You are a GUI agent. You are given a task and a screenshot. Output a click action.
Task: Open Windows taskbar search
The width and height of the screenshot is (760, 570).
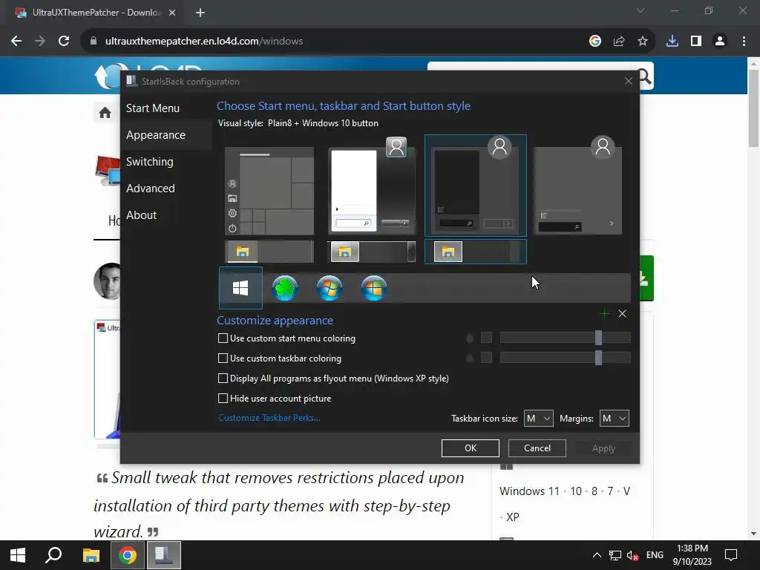click(53, 555)
